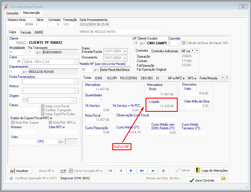Toggle the Conhec.Transporte checkbox
This screenshot has width=251, height=192.
point(43,110)
